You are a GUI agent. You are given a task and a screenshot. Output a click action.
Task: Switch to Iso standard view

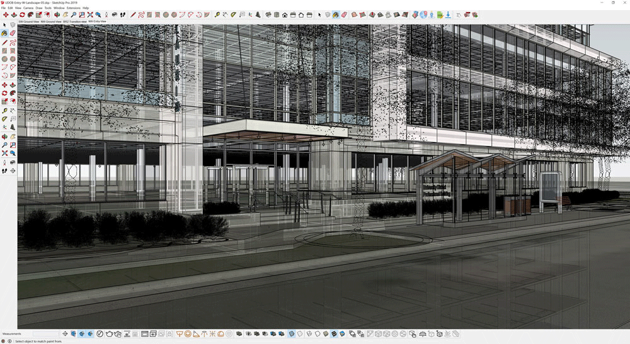pos(268,15)
